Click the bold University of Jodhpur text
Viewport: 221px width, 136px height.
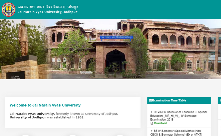pyautogui.click(x=28, y=117)
